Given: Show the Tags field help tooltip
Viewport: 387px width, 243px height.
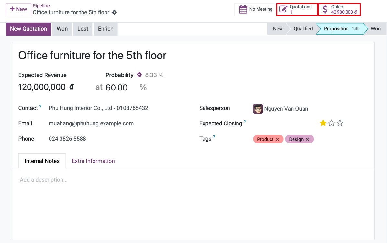Looking at the screenshot, I should (x=214, y=137).
